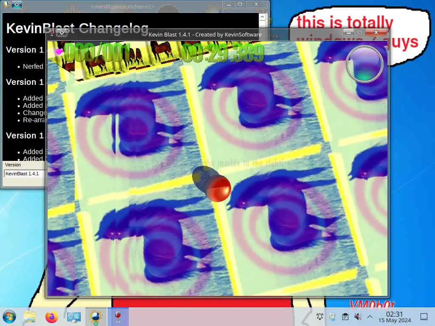Open the file manager folder icon in taskbar
This screenshot has width=435, height=326.
point(30,317)
